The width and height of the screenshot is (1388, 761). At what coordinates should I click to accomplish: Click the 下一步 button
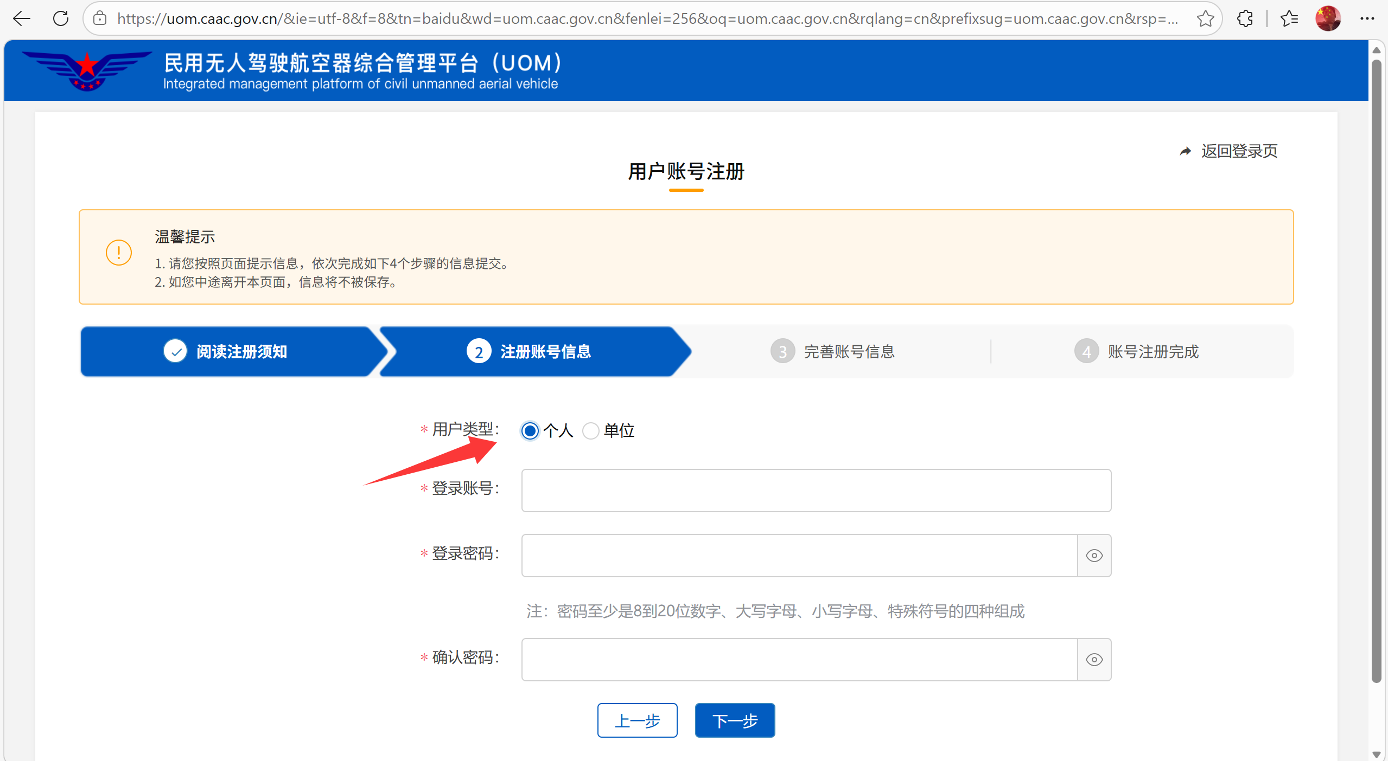pyautogui.click(x=735, y=720)
